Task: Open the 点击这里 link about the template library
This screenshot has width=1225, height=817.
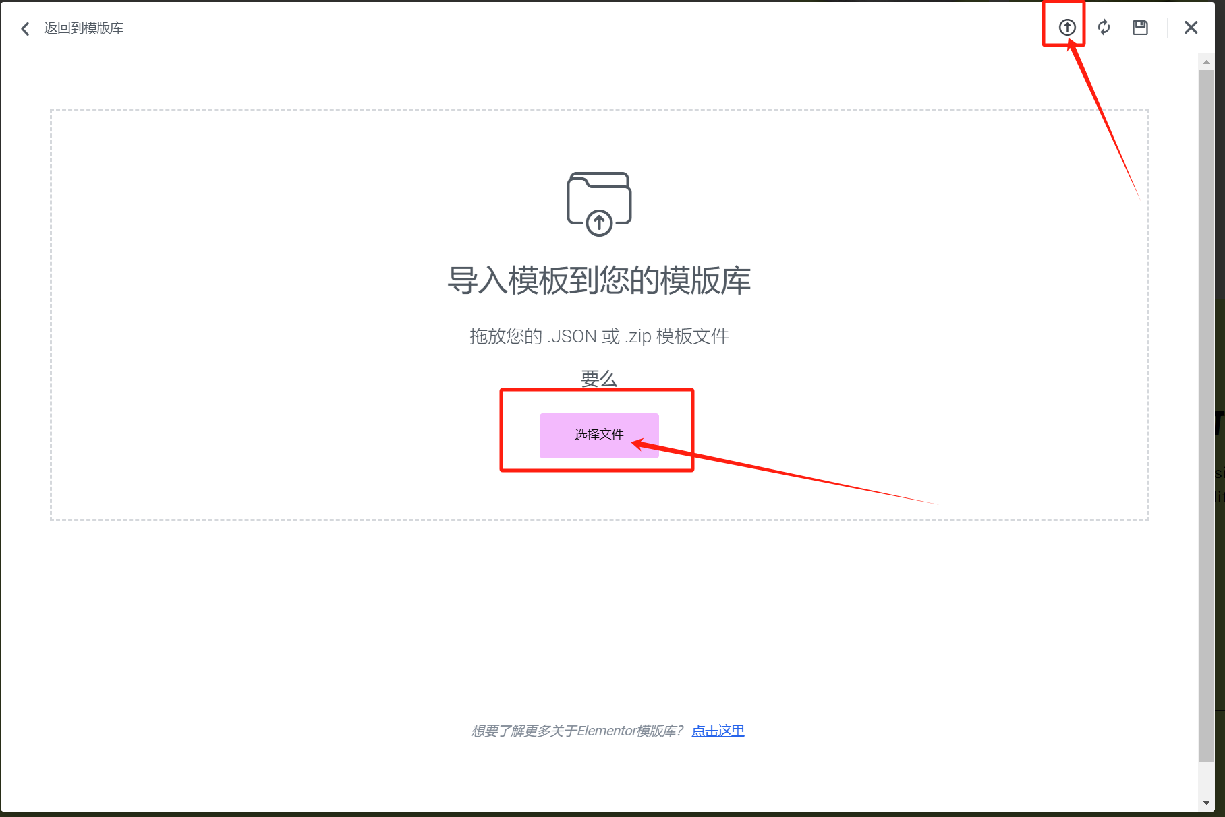Action: [718, 730]
